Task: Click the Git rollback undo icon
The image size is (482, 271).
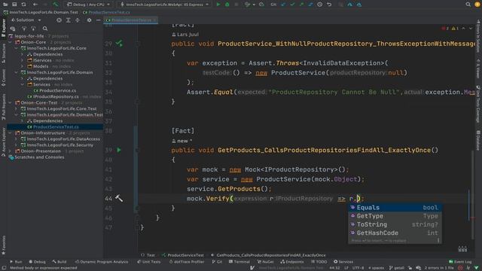Action: coord(329,5)
